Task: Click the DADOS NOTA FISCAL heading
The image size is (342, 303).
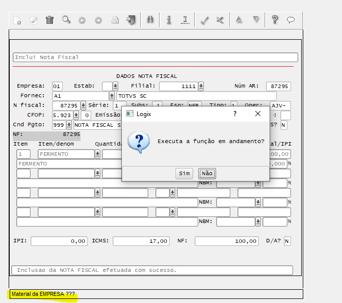Action: click(x=146, y=76)
